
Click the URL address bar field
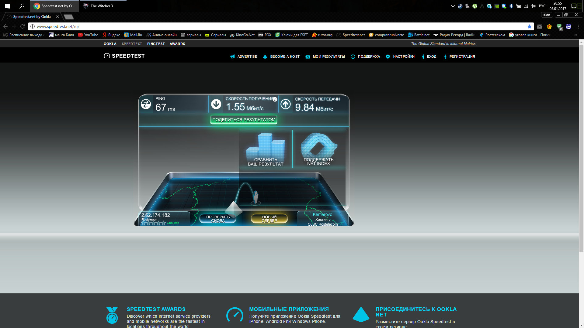(274, 26)
